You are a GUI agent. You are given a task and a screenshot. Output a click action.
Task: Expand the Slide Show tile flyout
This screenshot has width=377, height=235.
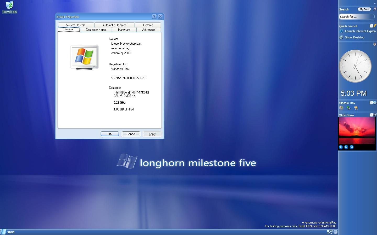[x=371, y=115]
